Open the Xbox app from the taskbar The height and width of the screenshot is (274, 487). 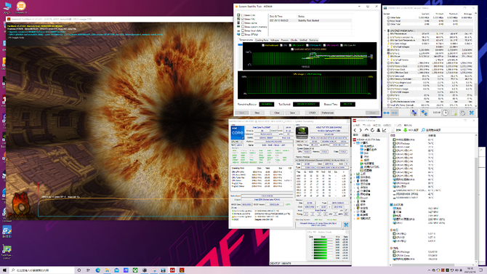(x=135, y=270)
